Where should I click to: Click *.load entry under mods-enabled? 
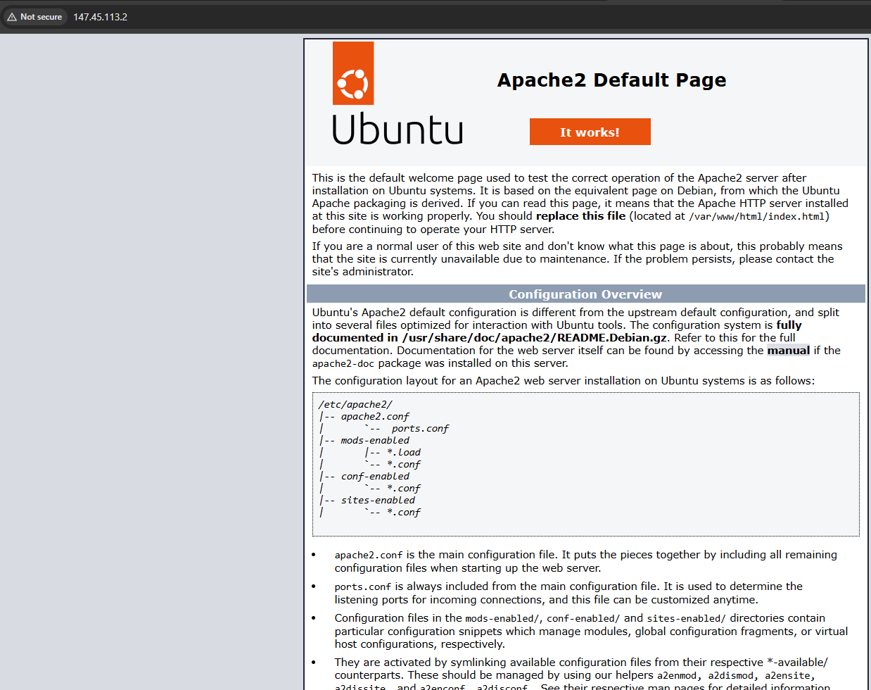[404, 453]
